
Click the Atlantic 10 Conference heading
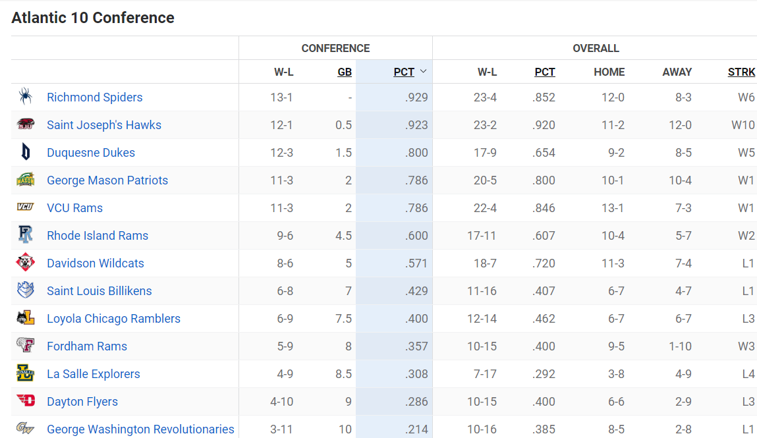point(93,18)
